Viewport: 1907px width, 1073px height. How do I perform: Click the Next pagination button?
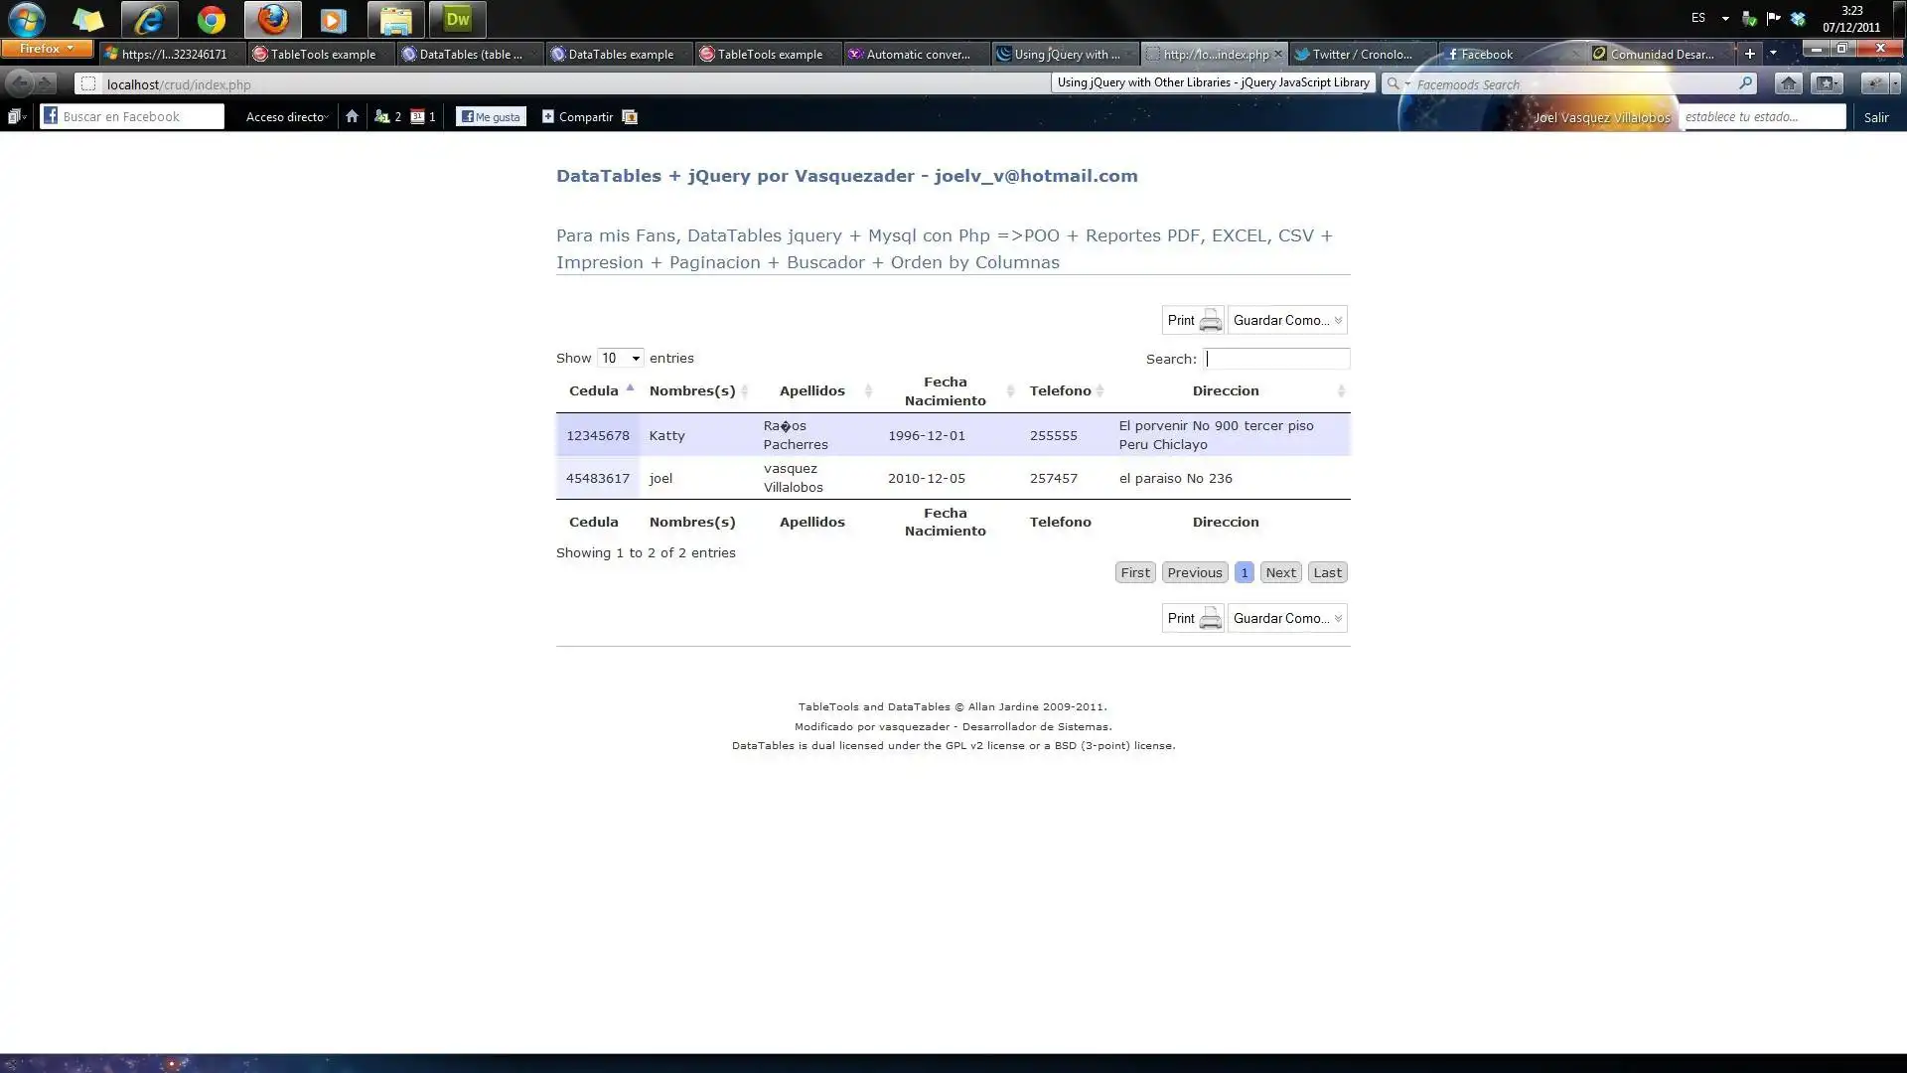[1280, 573]
